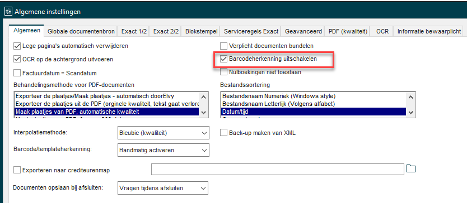467x203 pixels.
Task: Open the PDF (kwaliteit) tab
Action: click(348, 31)
